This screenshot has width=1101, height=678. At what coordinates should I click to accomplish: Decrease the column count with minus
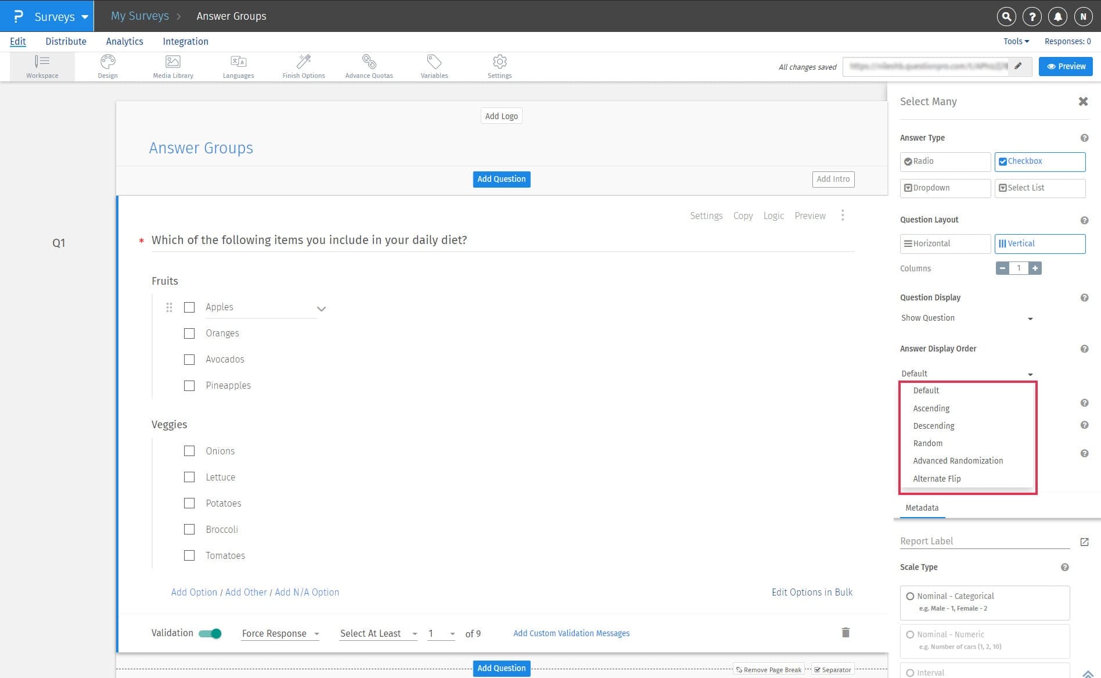pos(1002,268)
